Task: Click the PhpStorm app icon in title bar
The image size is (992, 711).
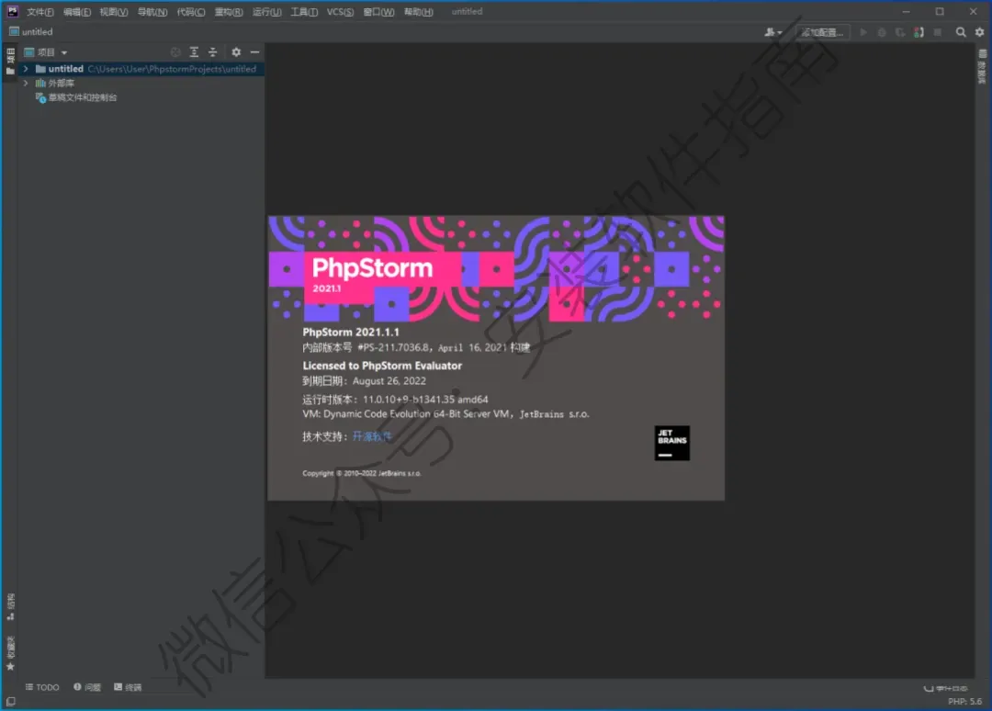Action: click(x=13, y=11)
